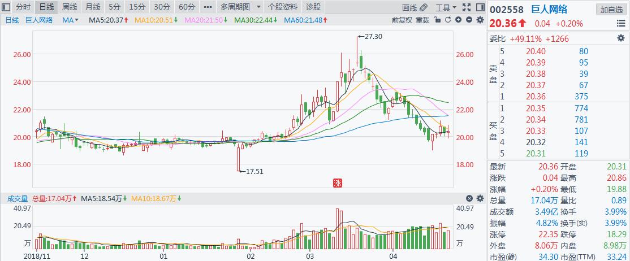The height and width of the screenshot is (261, 630).
Task: Expand the dropdown arrow beside 多周期图
Action: point(258,7)
